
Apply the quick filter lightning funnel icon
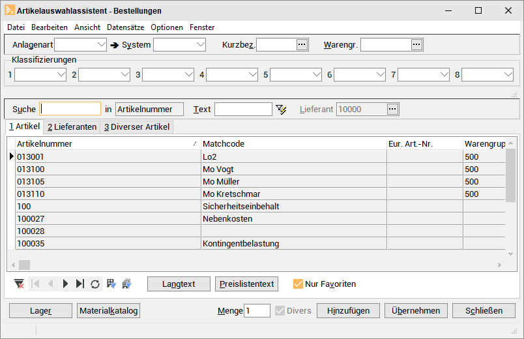coord(281,110)
